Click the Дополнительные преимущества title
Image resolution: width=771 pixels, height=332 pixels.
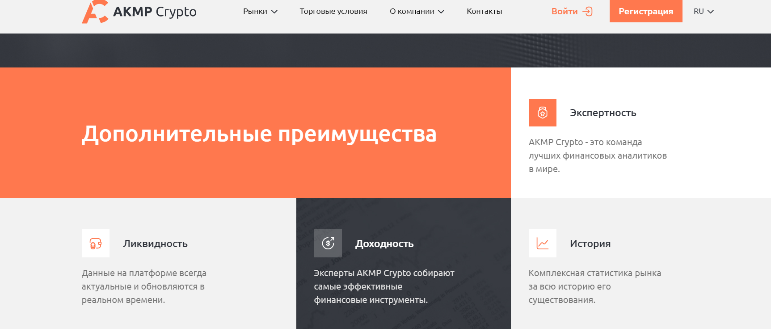(x=259, y=134)
